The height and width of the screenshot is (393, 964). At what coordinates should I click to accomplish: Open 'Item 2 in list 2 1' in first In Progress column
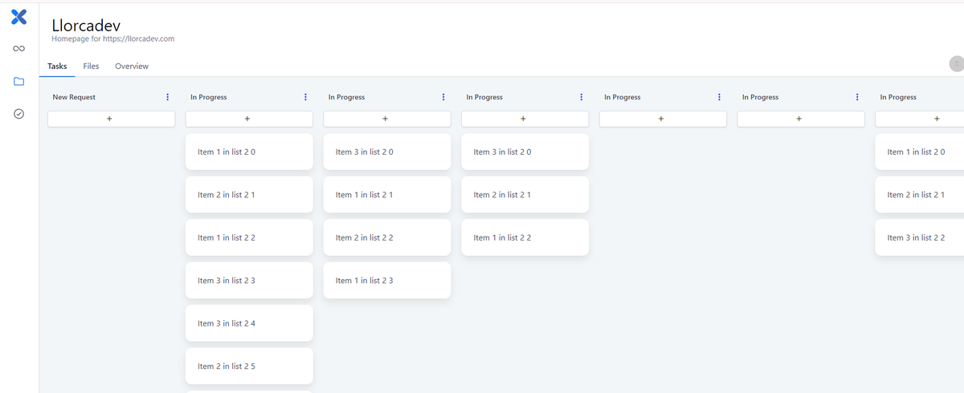click(x=249, y=195)
